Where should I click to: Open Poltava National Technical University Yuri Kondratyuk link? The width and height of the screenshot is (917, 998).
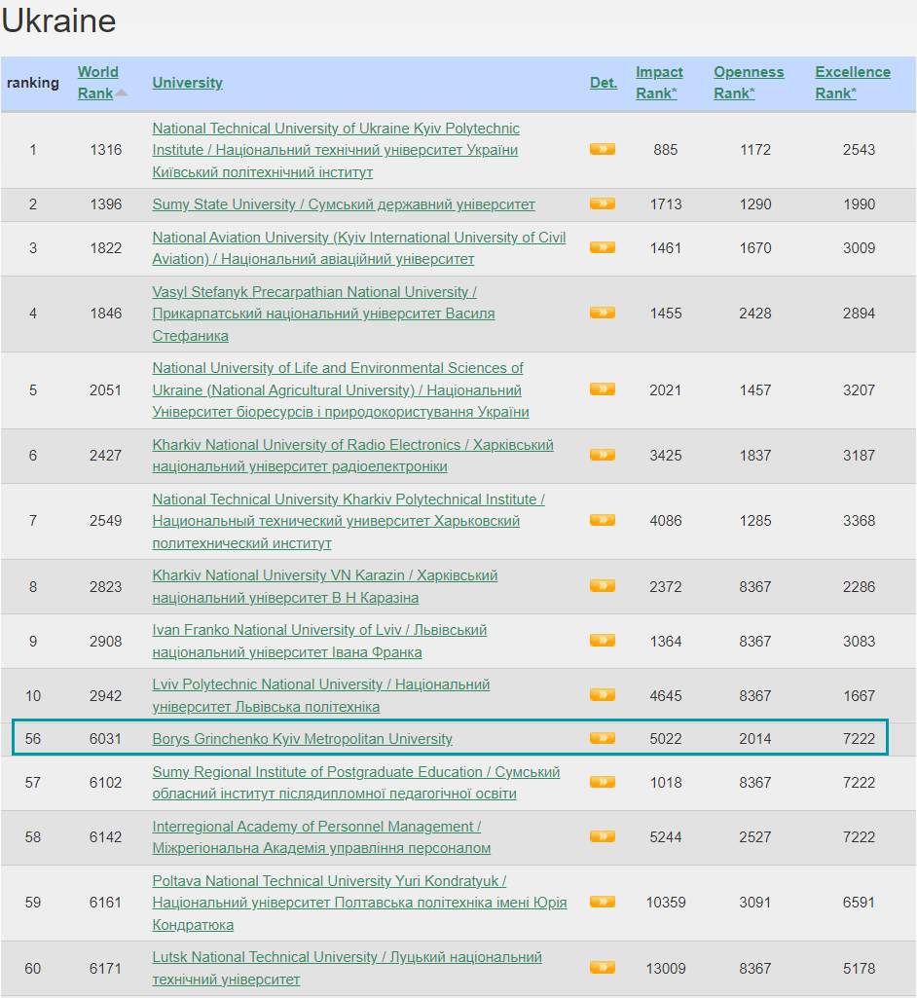pos(329,881)
